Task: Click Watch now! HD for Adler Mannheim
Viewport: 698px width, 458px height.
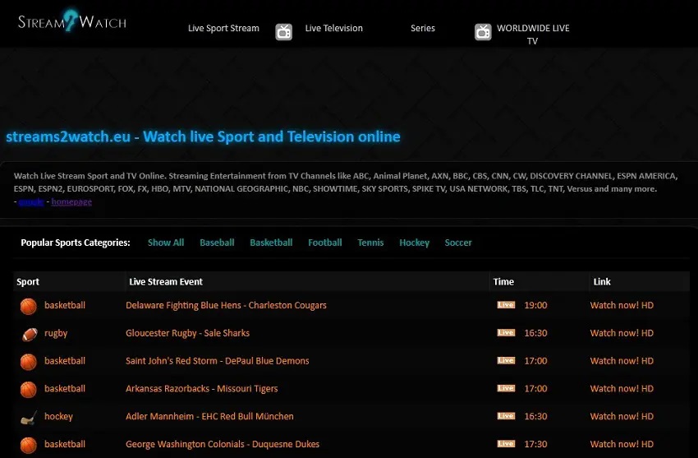Action: coord(622,416)
